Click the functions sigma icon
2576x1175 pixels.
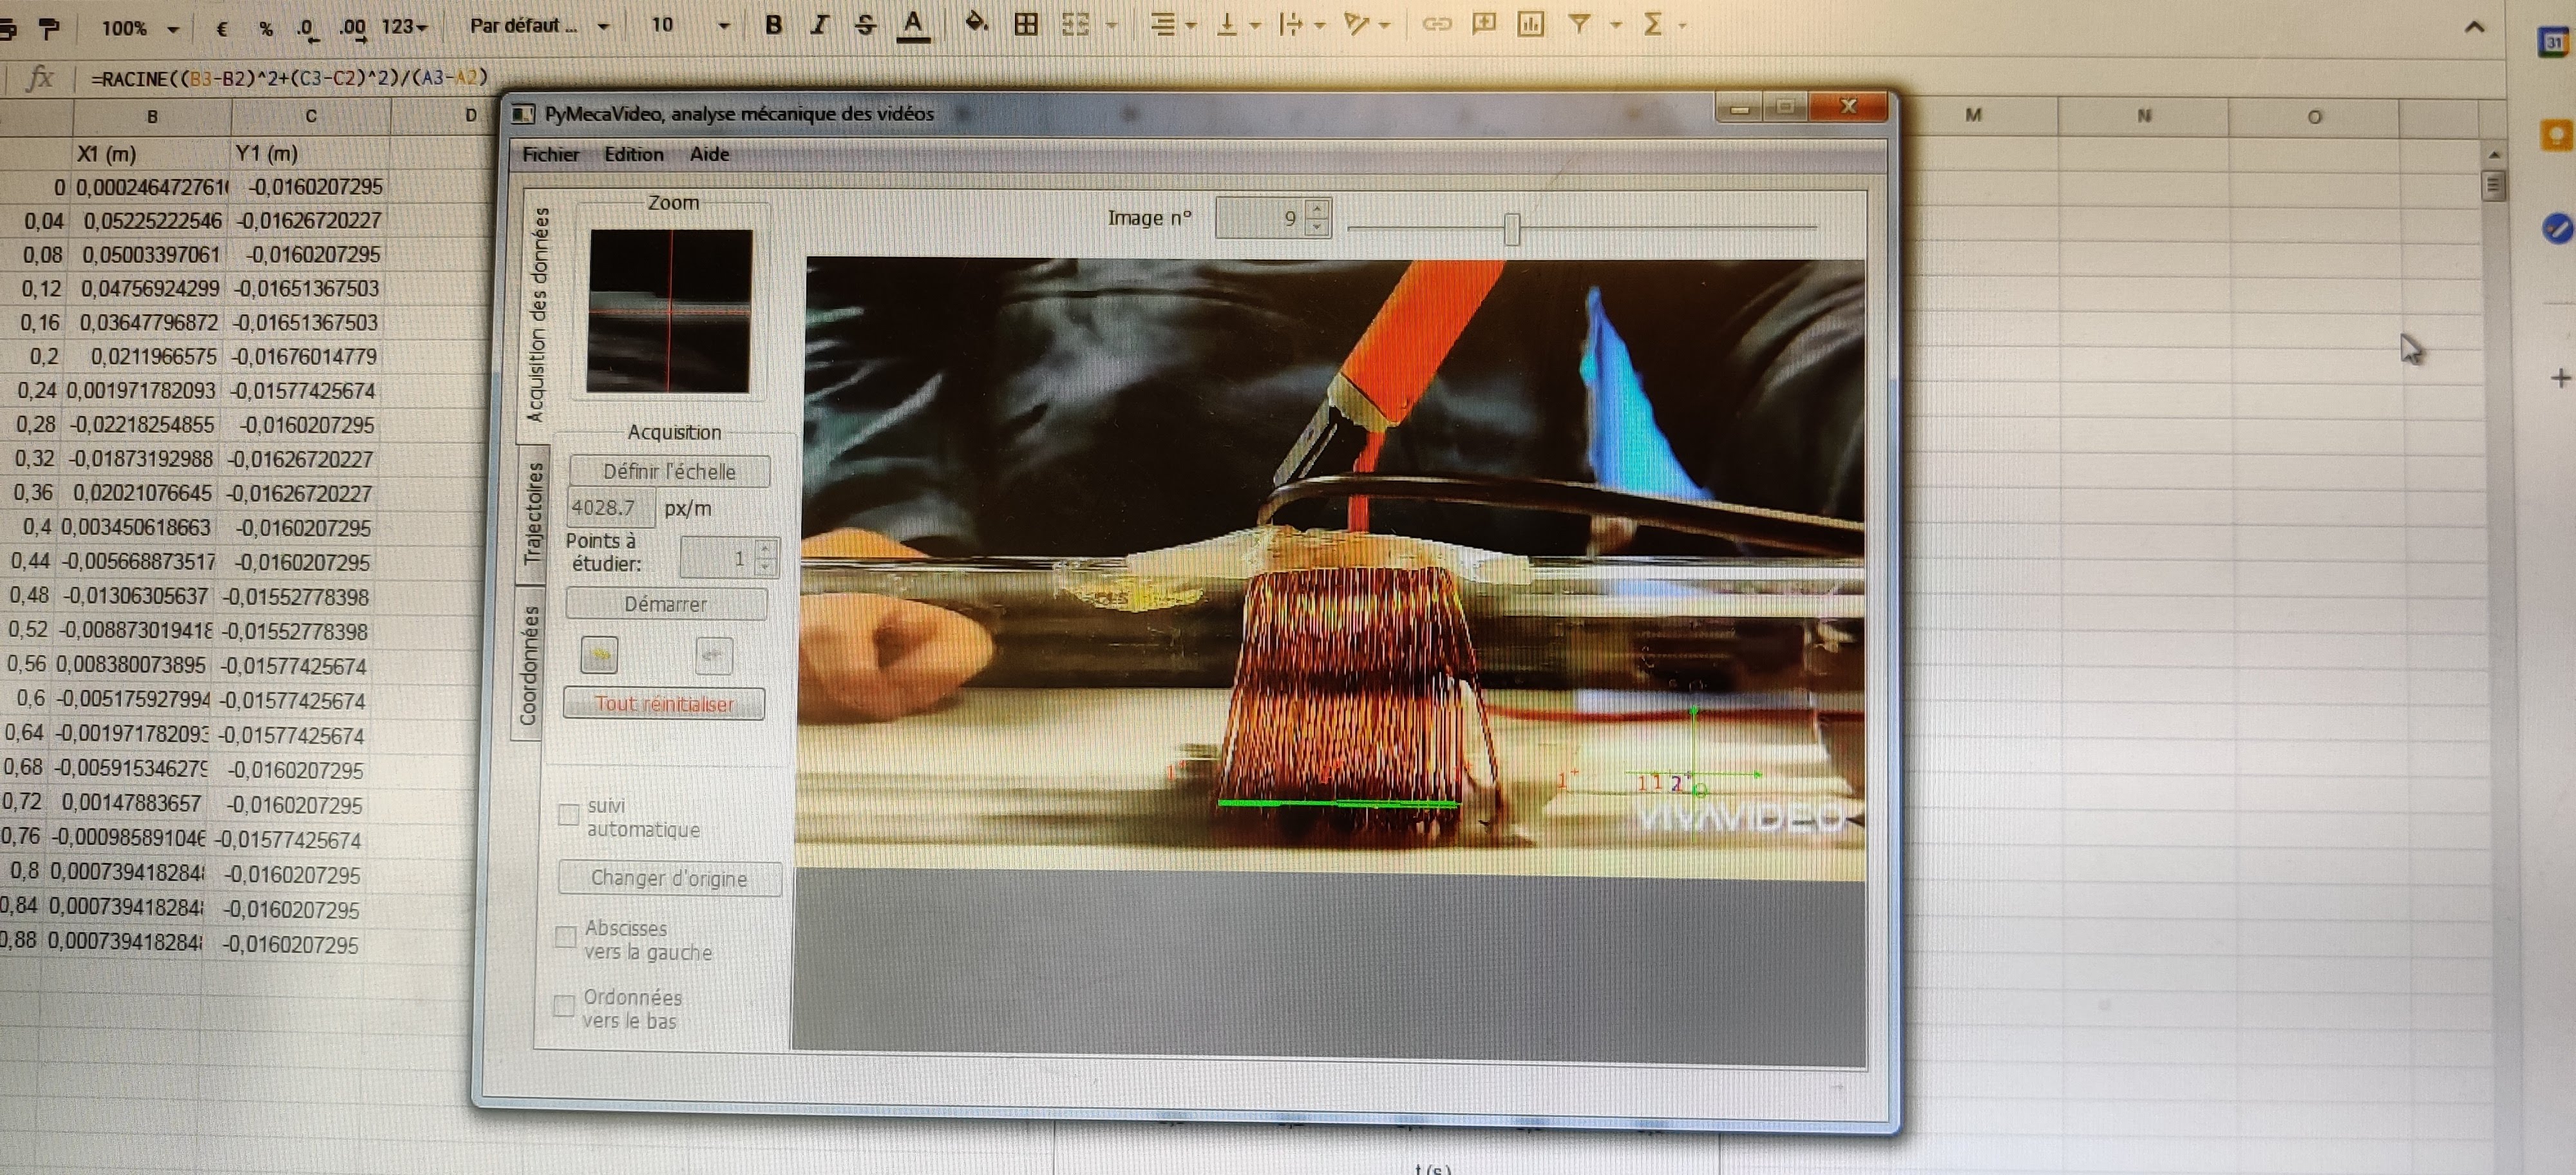point(1652,24)
